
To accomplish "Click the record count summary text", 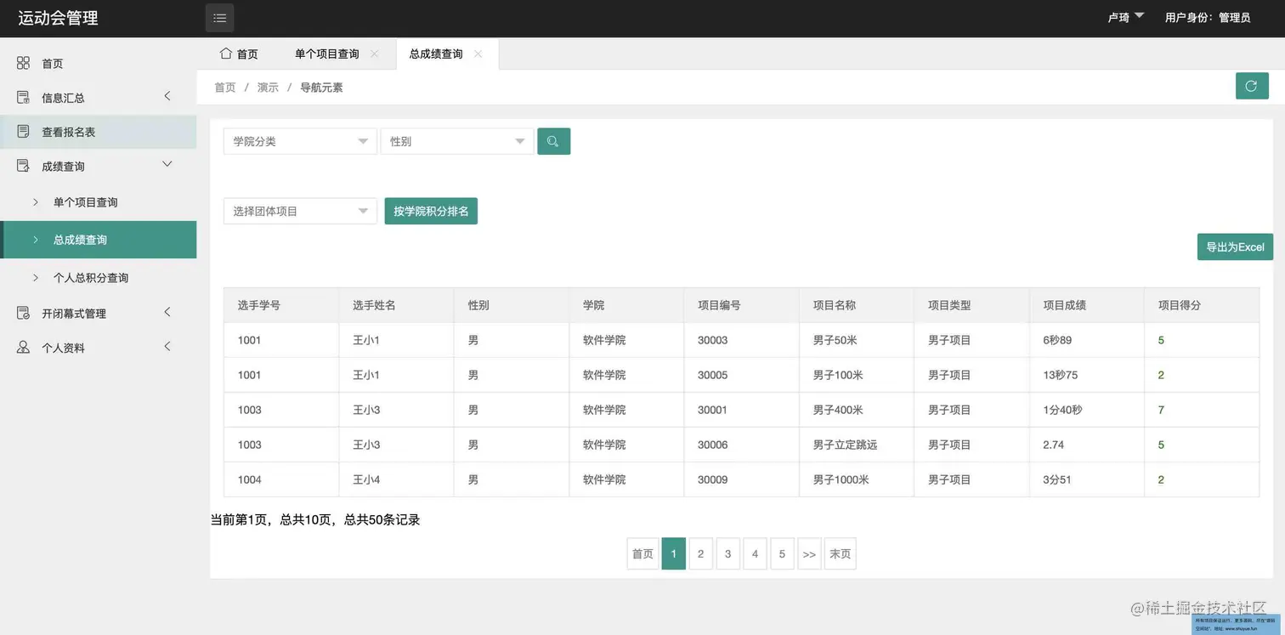I will tap(315, 519).
